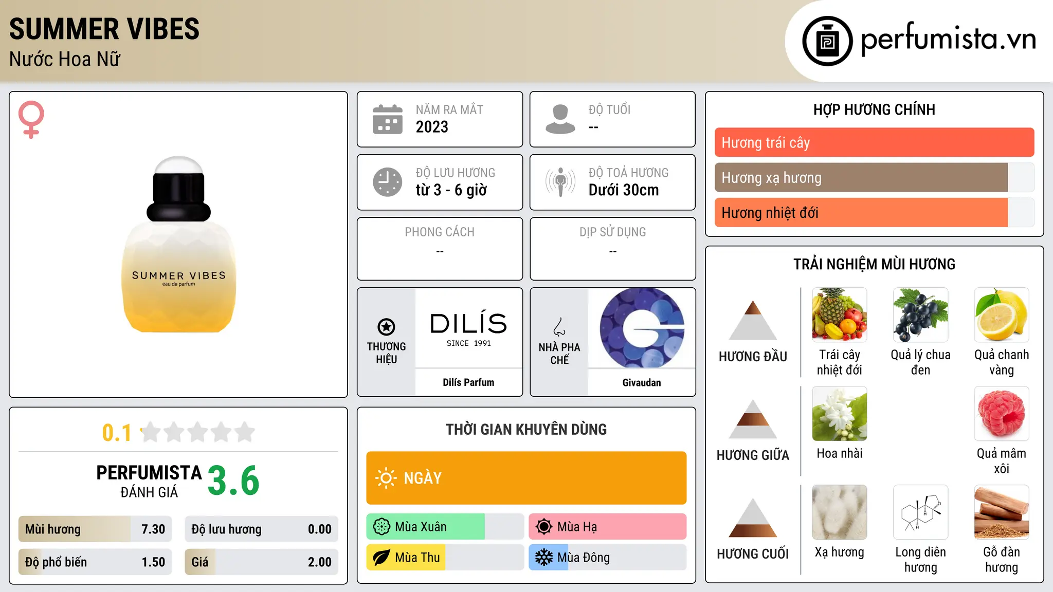Click the person silhouette icon for Độ tuổi
1053x592 pixels.
(x=560, y=119)
